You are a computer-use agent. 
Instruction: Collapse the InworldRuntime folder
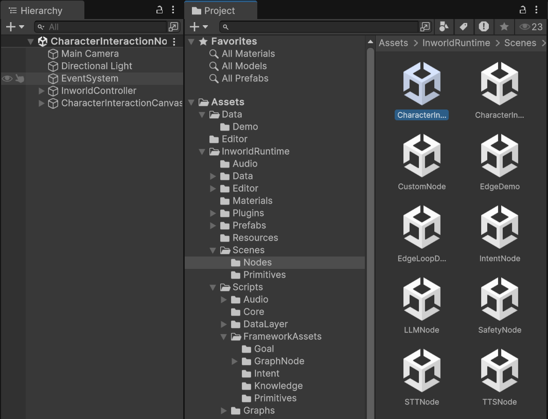tap(202, 152)
